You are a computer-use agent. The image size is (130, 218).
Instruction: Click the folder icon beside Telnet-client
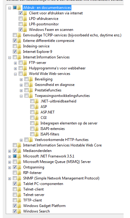[x=19, y=189]
